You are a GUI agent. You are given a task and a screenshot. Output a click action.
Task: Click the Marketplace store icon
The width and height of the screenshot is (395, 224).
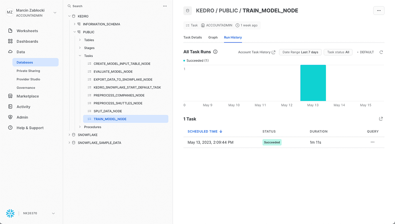click(x=10, y=96)
